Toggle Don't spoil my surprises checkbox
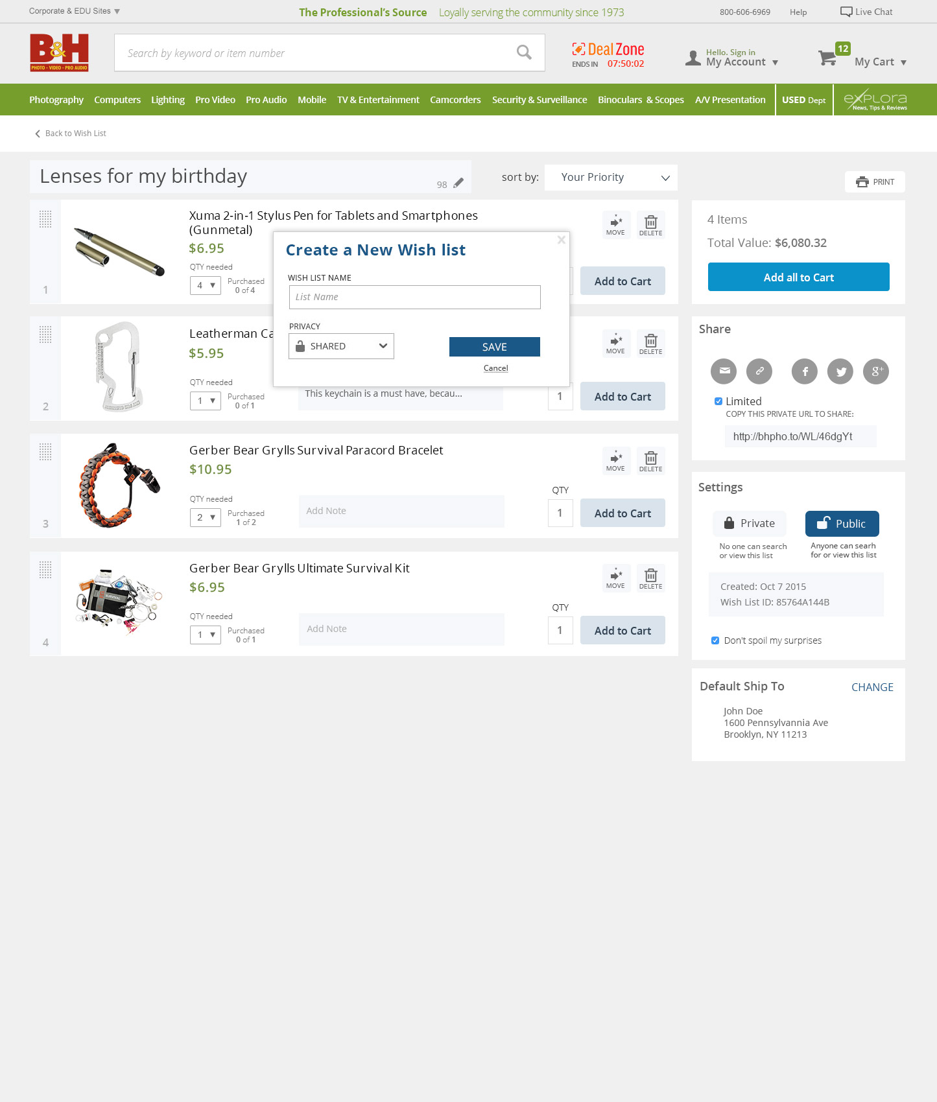Viewport: 937px width, 1102px height. [715, 640]
